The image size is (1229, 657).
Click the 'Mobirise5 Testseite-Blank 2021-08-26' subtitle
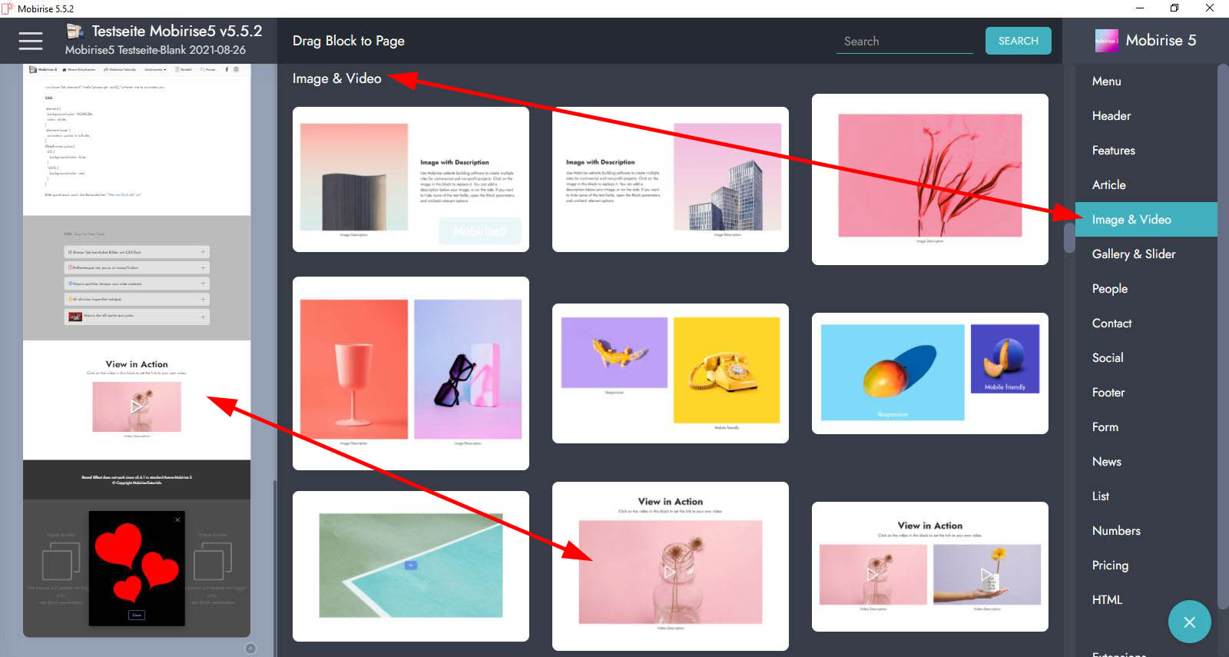(x=155, y=50)
